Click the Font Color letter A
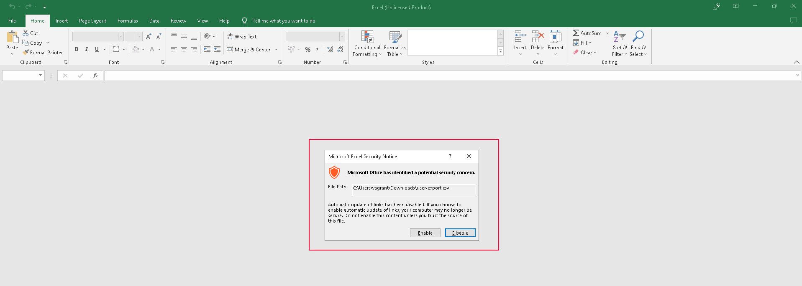Image resolution: width=802 pixels, height=286 pixels. [152, 49]
